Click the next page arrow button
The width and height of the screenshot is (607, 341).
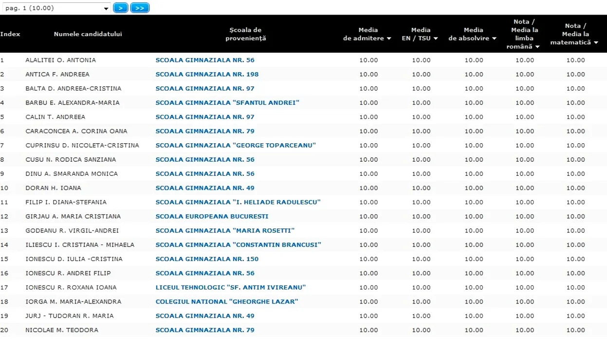tap(120, 8)
